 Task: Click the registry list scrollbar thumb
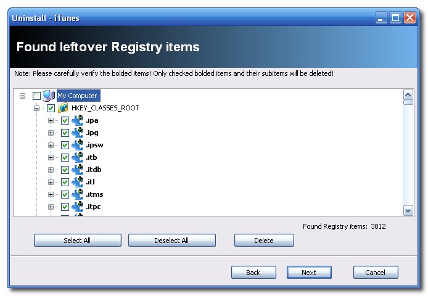point(408,102)
